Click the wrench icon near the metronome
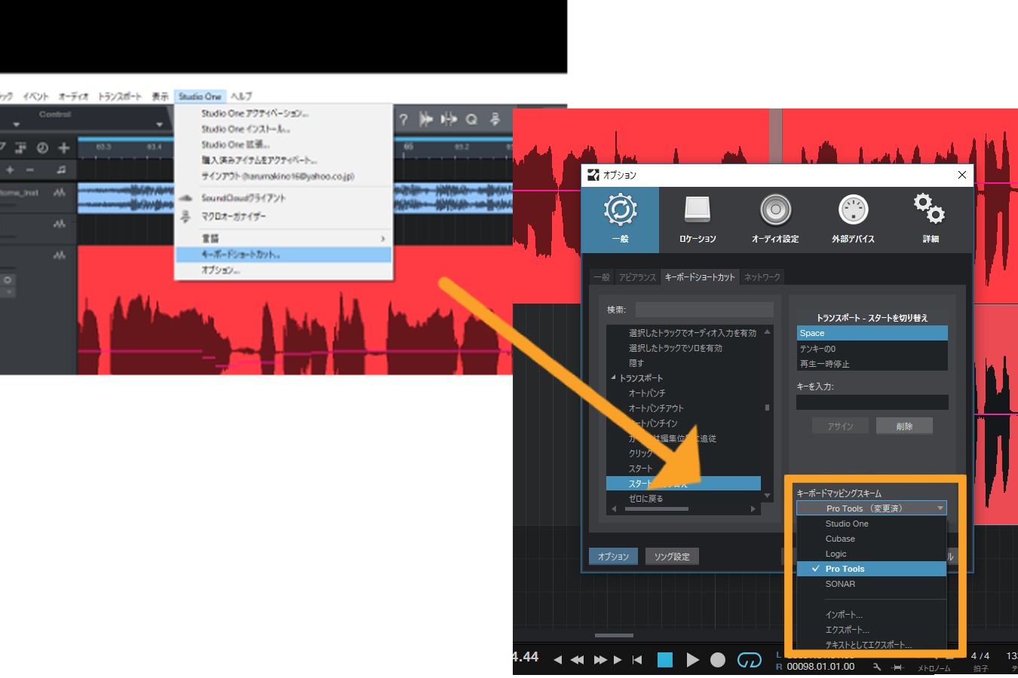Screen dimensions: 1018x678 [x=876, y=667]
